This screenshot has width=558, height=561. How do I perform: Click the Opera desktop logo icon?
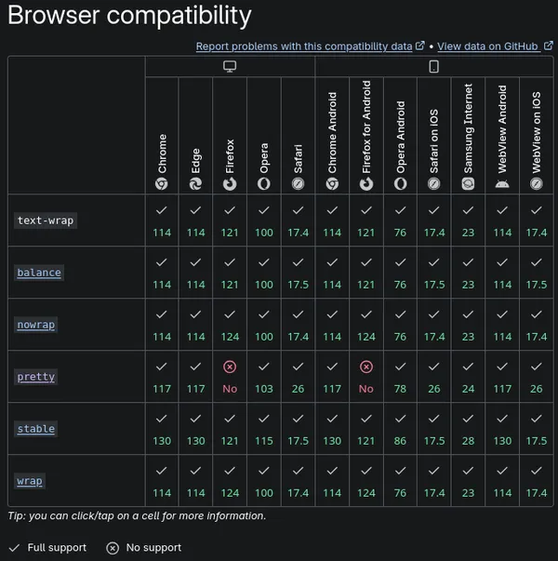tap(264, 184)
